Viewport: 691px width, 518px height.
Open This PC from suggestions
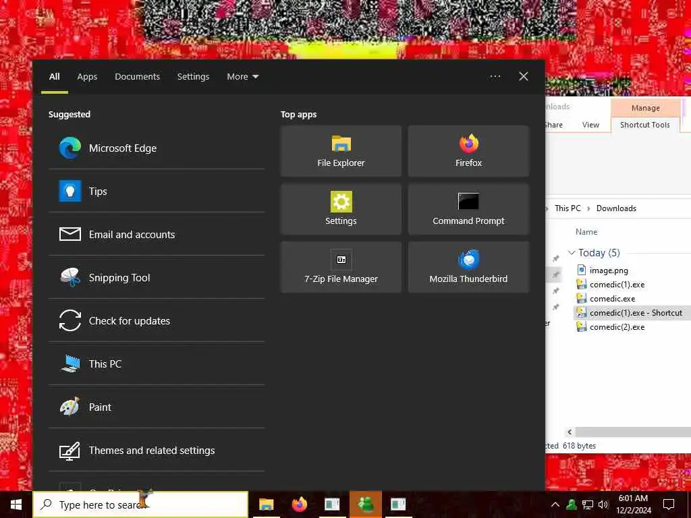point(157,364)
